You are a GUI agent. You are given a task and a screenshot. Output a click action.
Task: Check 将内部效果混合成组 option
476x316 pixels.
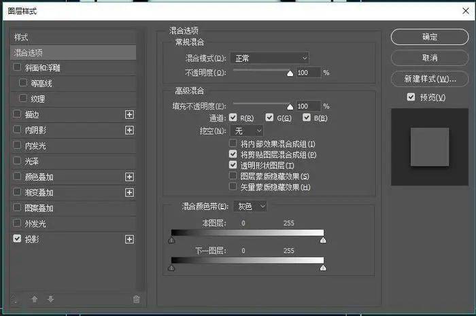[x=233, y=143]
